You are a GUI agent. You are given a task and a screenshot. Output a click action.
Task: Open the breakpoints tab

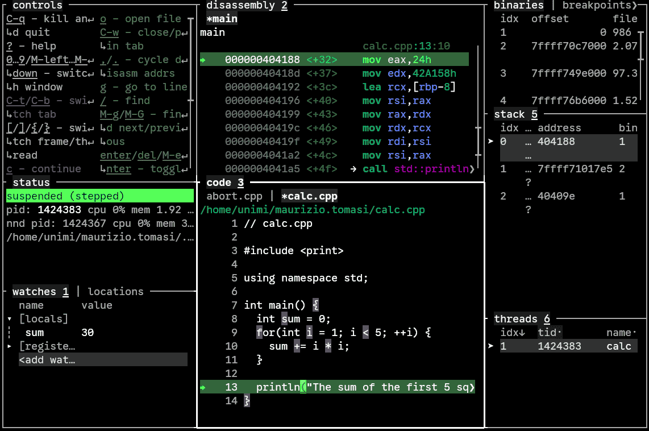[x=596, y=5]
